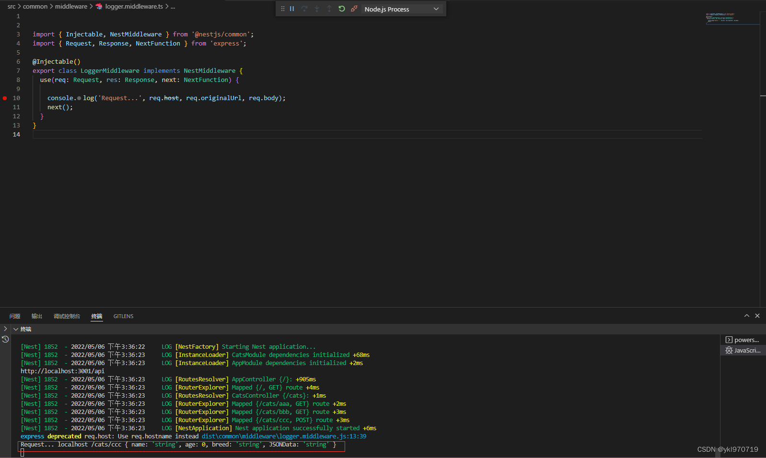Click the LoggerMiddleware class name

coord(110,71)
